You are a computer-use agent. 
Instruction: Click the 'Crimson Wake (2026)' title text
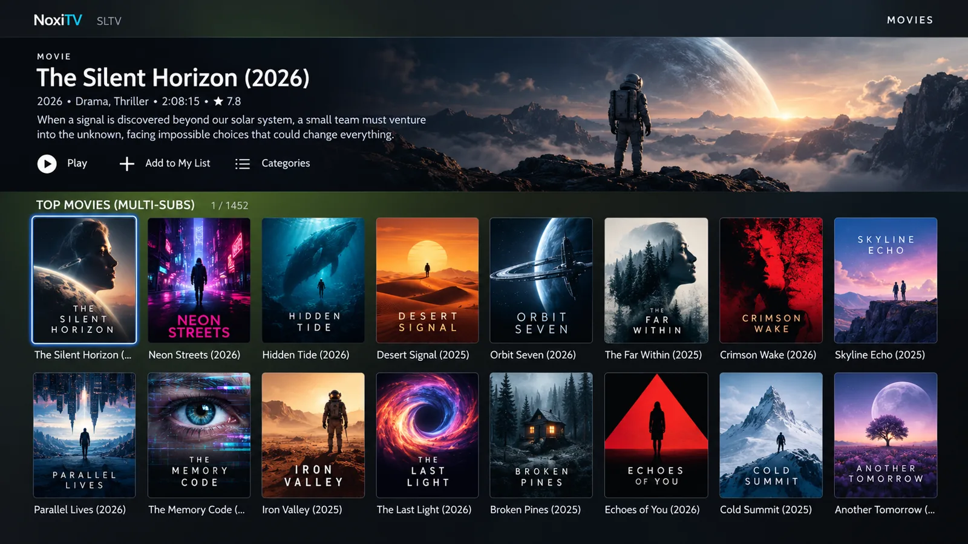point(768,355)
